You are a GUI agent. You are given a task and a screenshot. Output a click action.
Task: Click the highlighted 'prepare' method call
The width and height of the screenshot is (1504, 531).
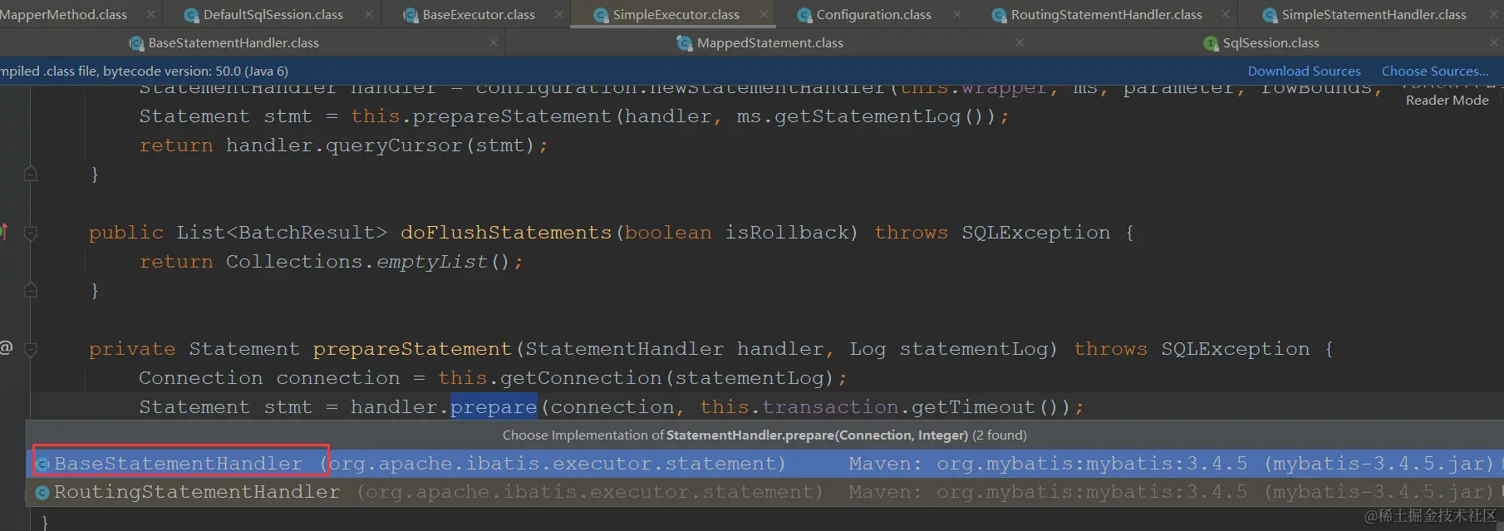[x=494, y=407]
